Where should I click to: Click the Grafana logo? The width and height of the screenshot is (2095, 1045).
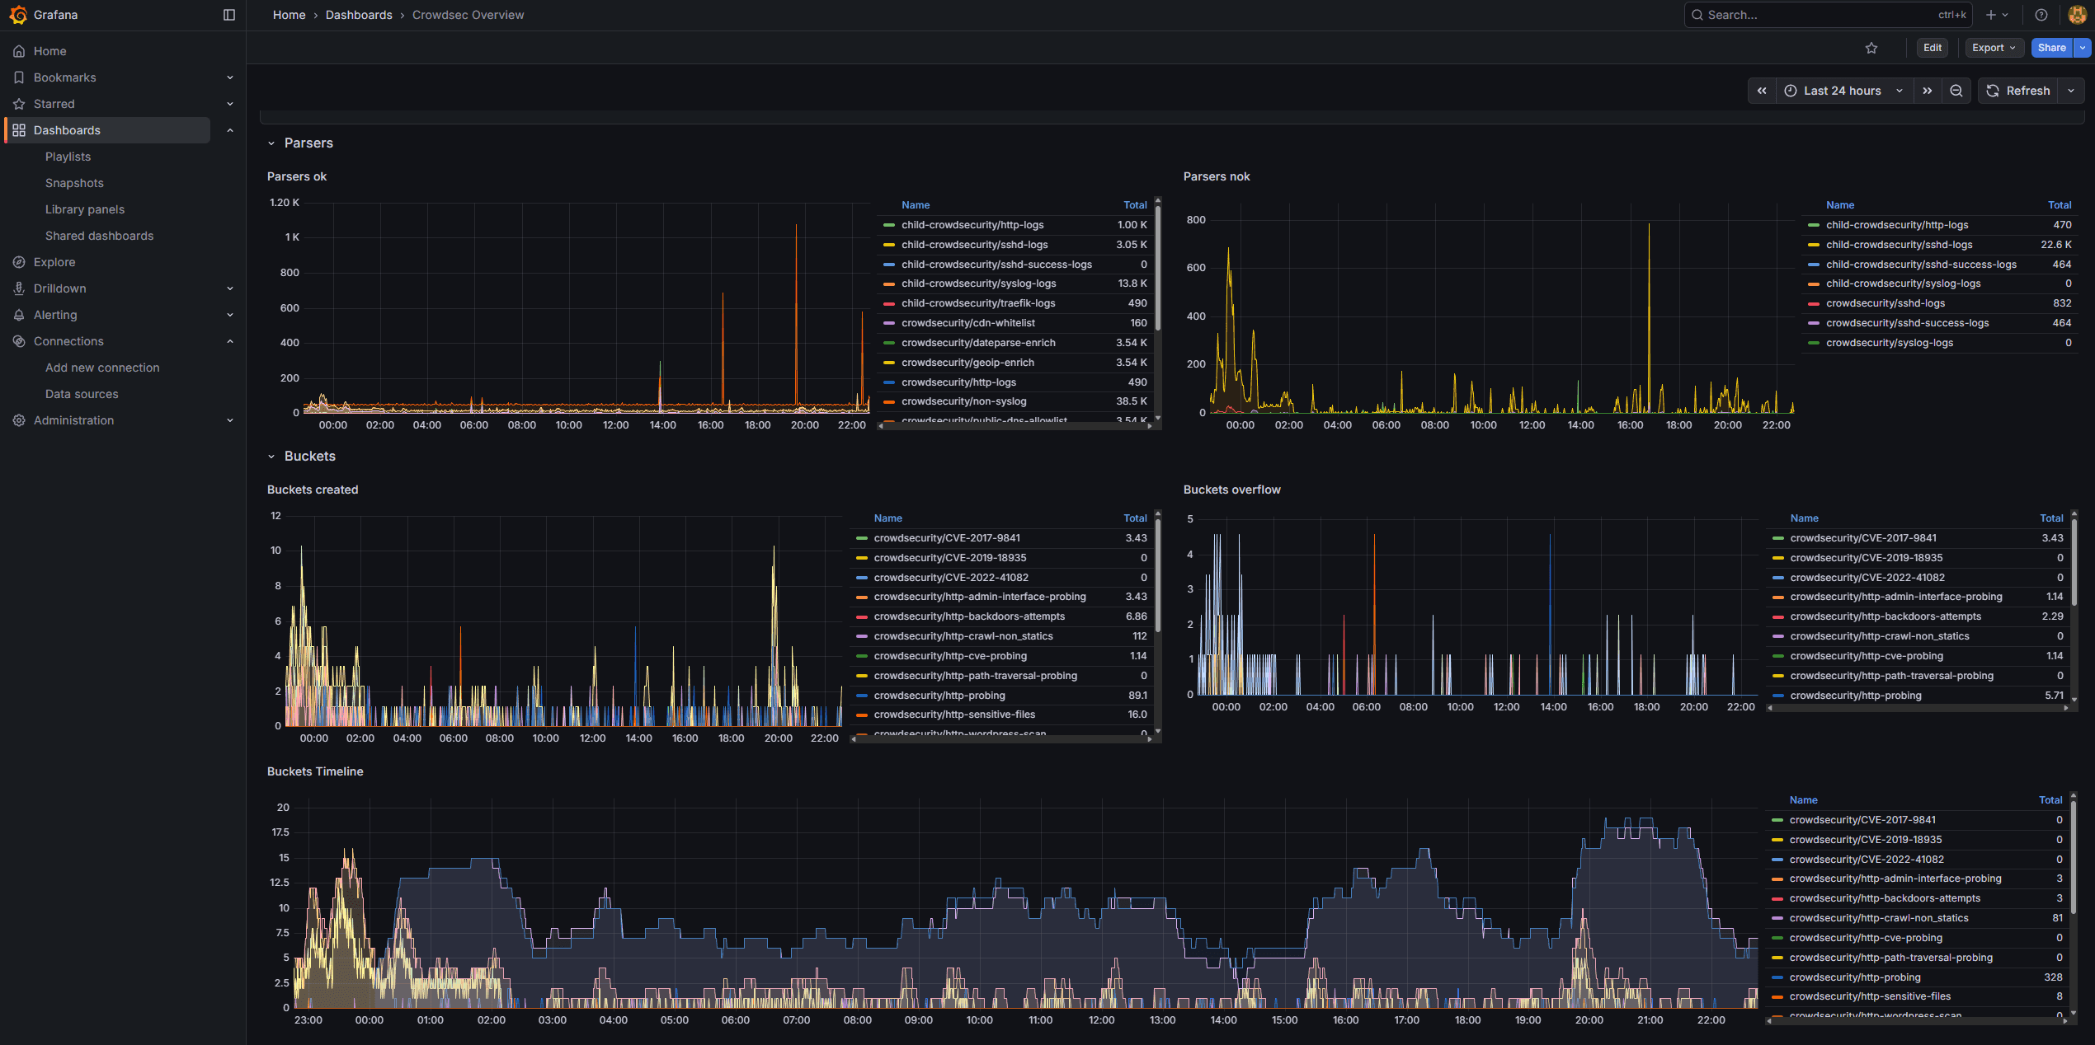[x=18, y=14]
